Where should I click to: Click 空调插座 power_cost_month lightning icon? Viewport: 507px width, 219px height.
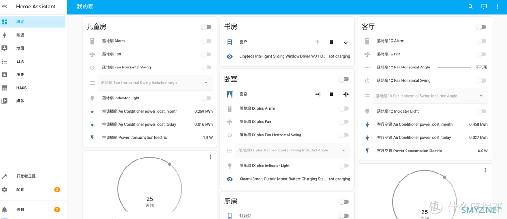[92, 112]
